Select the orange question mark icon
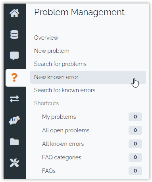 [x=14, y=77]
